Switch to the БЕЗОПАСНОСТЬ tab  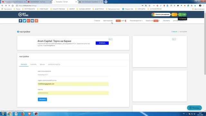point(54,64)
